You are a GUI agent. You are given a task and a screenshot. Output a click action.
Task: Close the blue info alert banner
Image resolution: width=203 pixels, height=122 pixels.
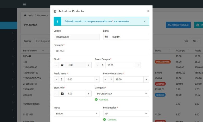(145, 21)
